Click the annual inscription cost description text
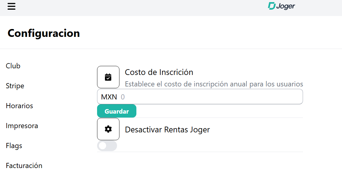Image resolution: width=342 pixels, height=178 pixels. click(214, 84)
